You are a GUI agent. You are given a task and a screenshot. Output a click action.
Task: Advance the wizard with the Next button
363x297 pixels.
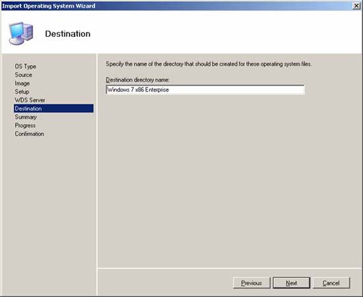[292, 283]
